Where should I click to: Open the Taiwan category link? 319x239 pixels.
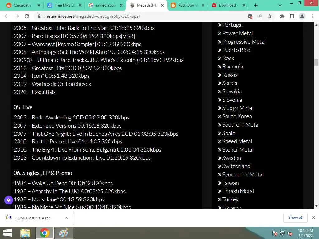230,183
